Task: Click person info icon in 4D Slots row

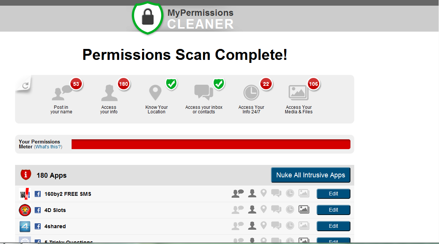Action: coord(252,210)
